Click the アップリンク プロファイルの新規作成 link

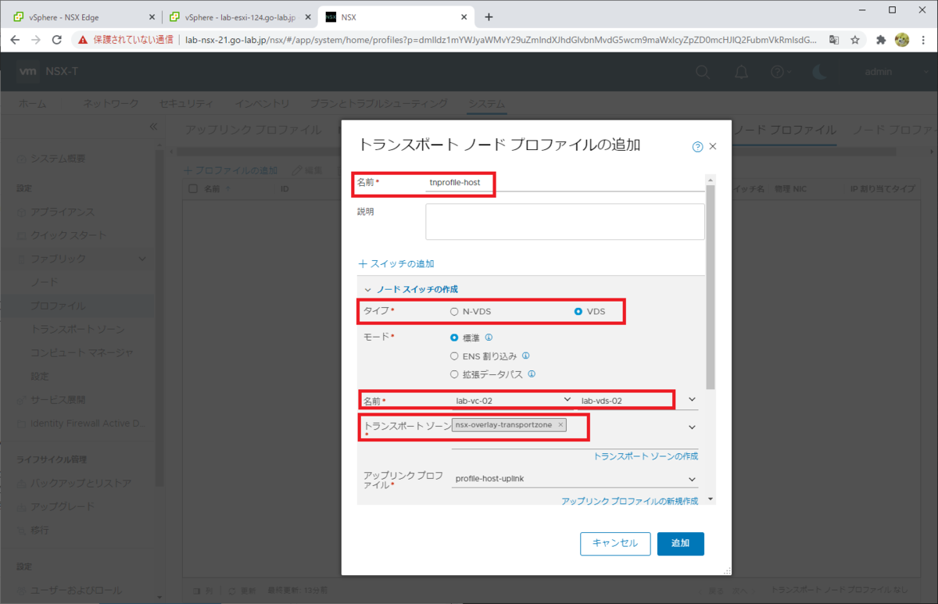click(629, 501)
